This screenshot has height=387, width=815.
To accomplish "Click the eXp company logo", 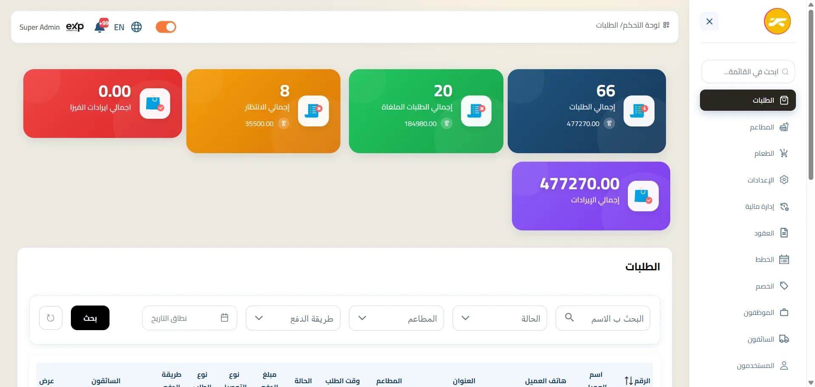I will click(x=75, y=27).
